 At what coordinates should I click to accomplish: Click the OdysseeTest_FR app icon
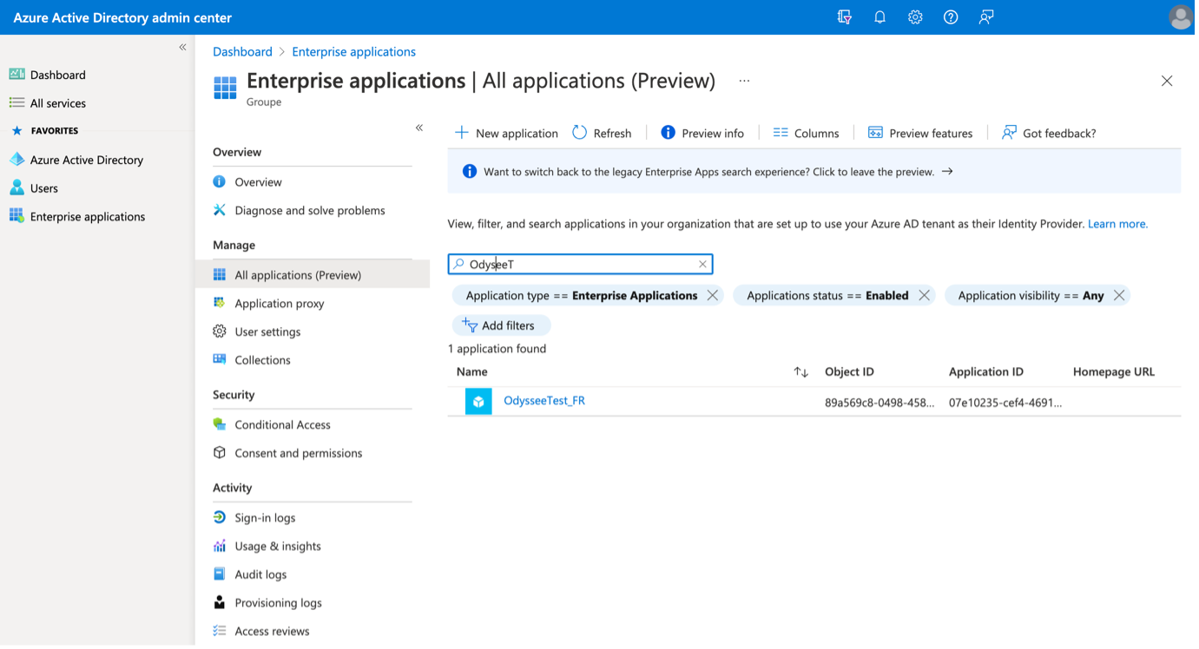point(478,402)
